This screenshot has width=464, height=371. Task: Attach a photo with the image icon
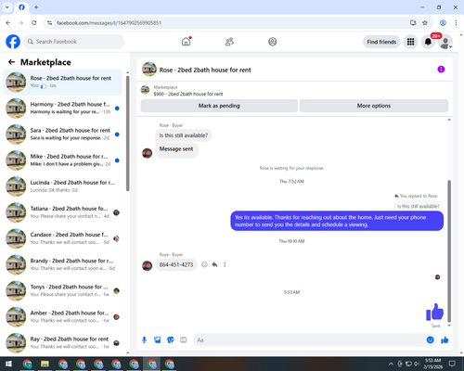click(x=158, y=340)
